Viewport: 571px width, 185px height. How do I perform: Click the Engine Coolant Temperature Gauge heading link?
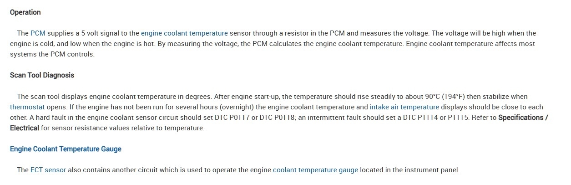66,149
